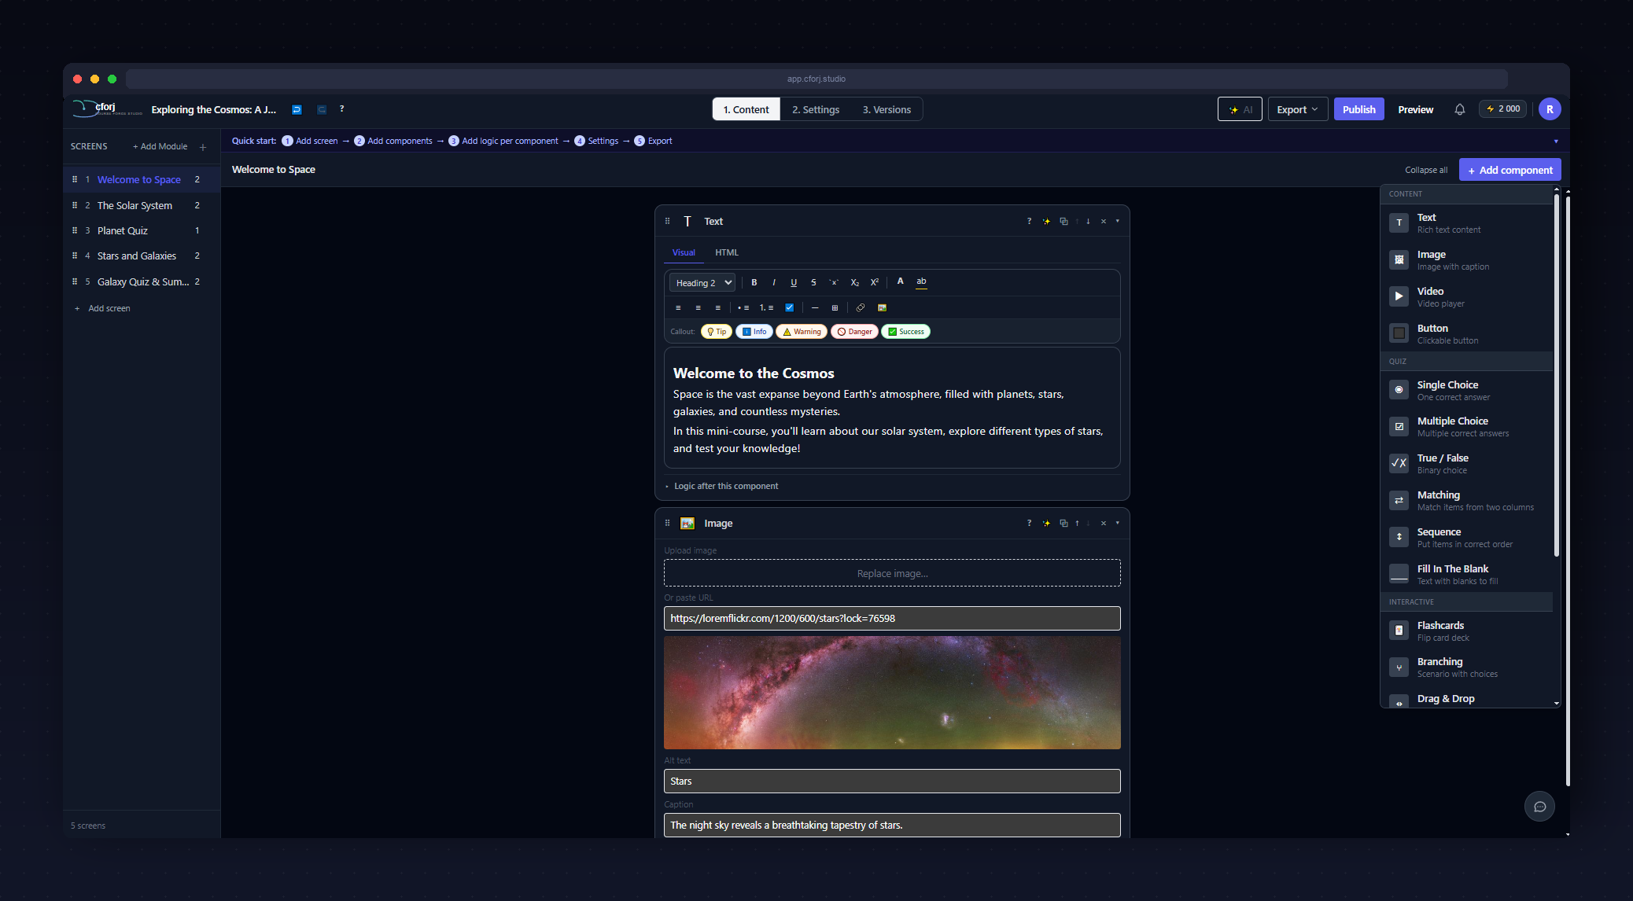The width and height of the screenshot is (1633, 901).
Task: Open the Heading 2 style dropdown
Action: click(702, 282)
